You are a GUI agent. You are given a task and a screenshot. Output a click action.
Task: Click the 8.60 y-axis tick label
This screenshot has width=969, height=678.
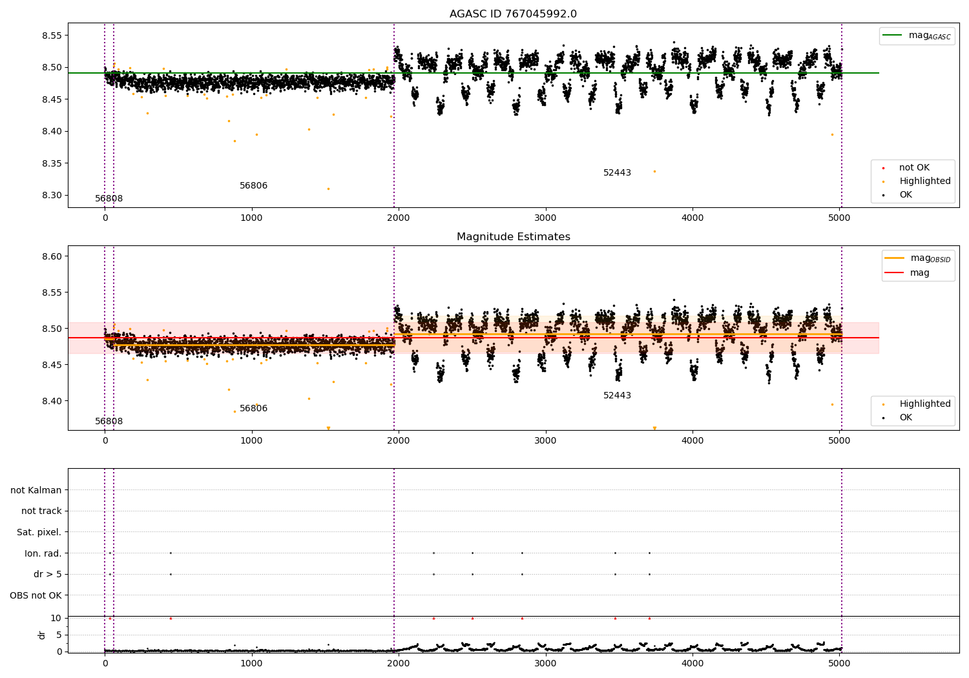(51, 257)
